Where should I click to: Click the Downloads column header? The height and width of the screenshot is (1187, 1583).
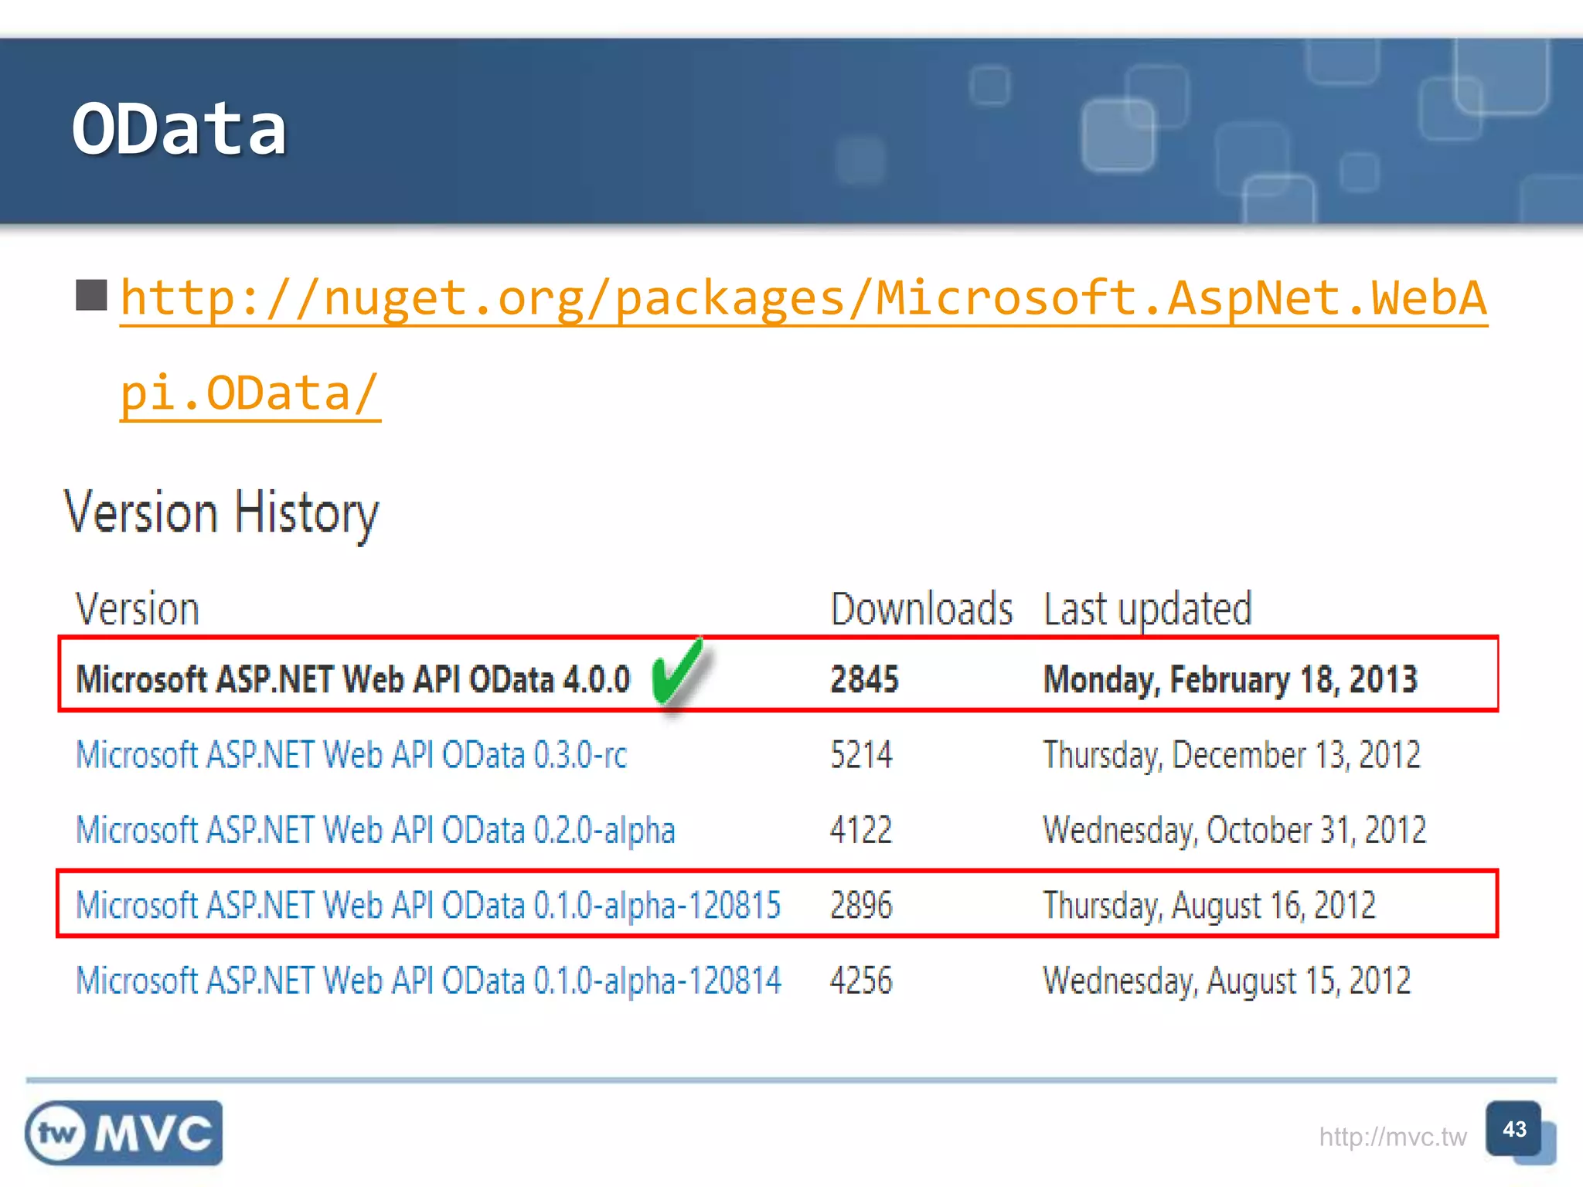point(922,608)
